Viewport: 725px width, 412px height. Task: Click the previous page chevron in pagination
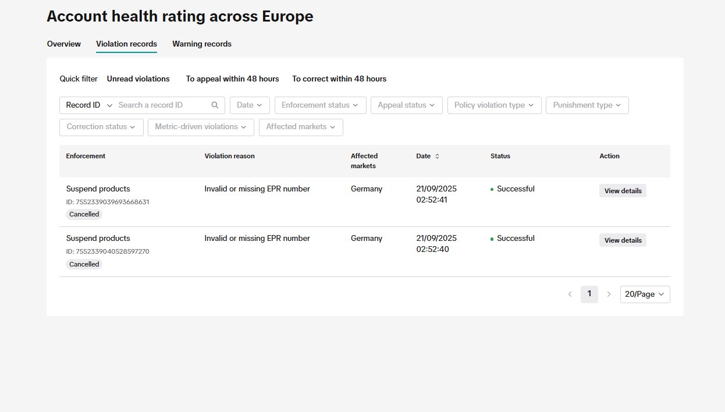570,294
